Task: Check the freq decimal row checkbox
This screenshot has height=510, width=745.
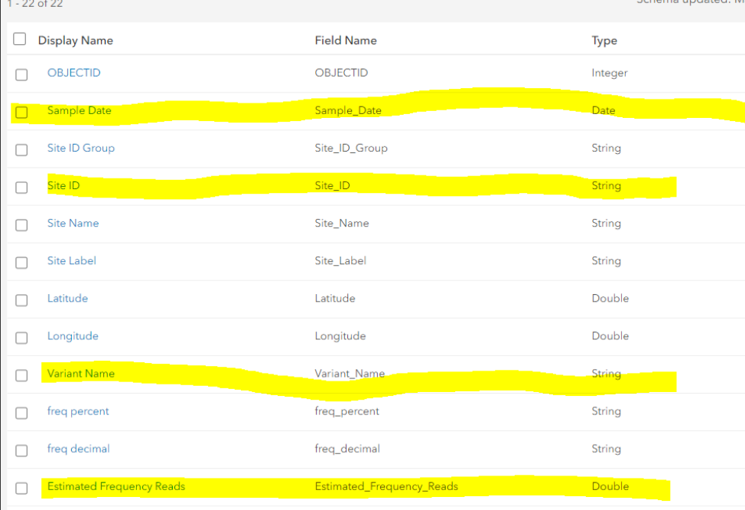Action: (21, 450)
